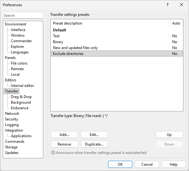Screen dimensions: 189x171
Task: Select the Internal editor page
Action: (22, 86)
